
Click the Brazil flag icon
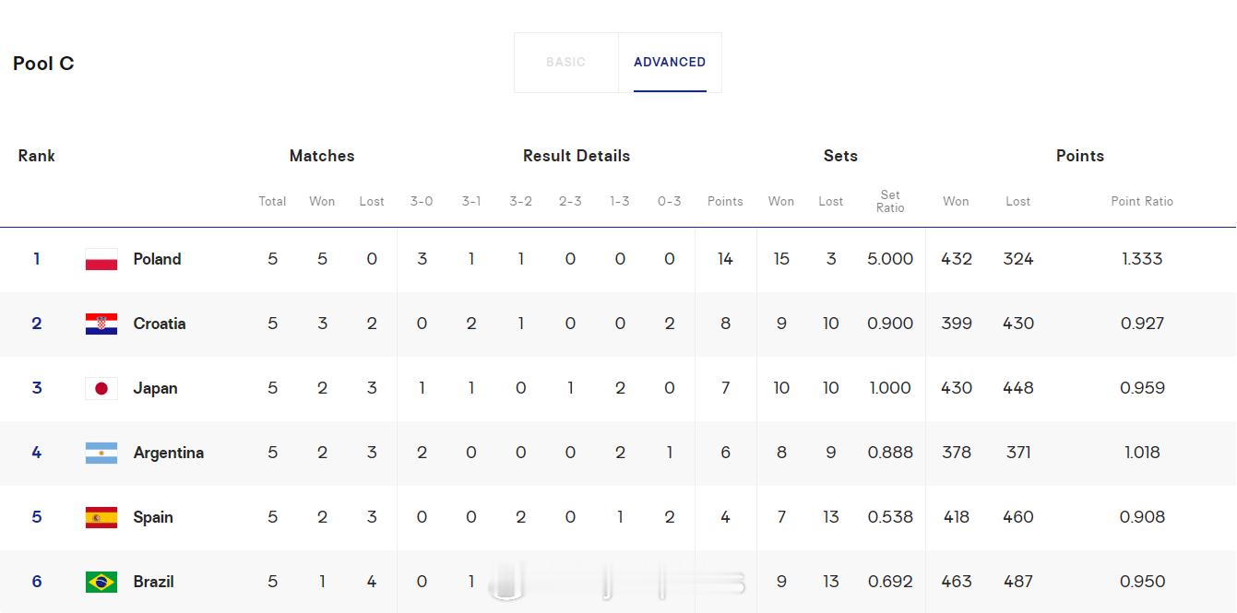pyautogui.click(x=101, y=582)
